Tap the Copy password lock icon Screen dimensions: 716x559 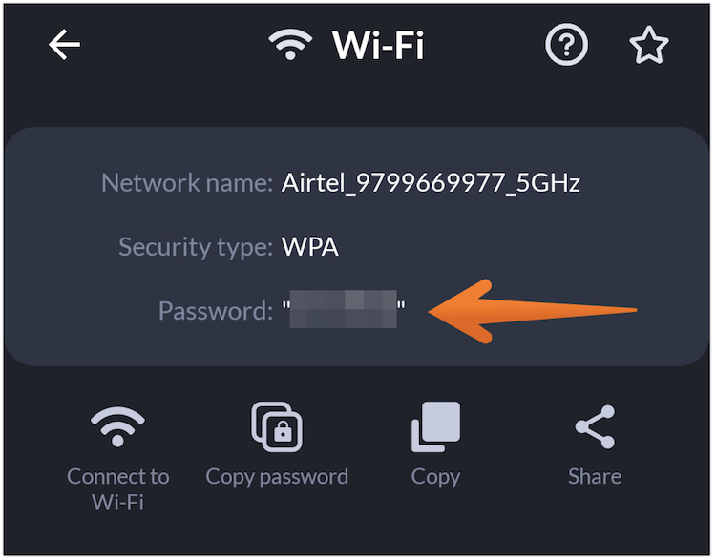277,427
